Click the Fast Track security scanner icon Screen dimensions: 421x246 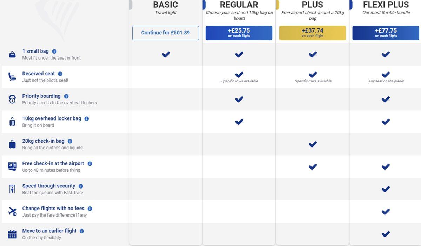point(12,189)
